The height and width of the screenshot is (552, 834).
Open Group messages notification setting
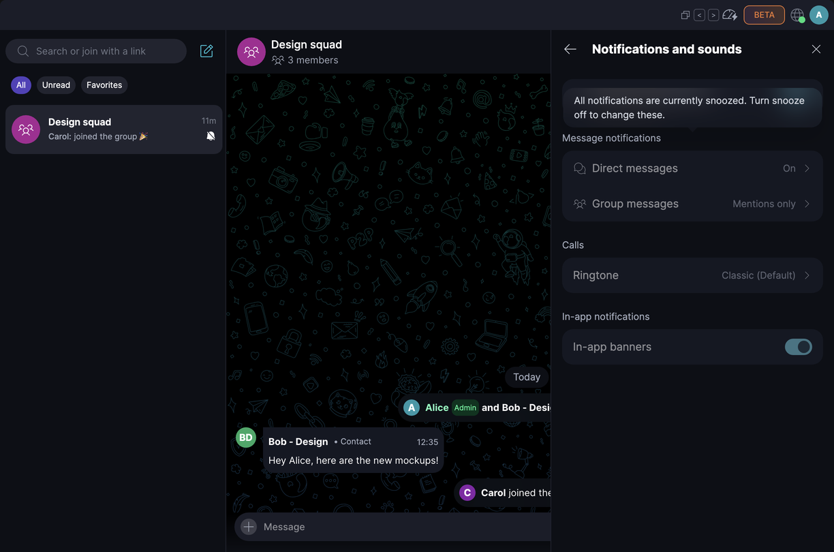coord(692,204)
